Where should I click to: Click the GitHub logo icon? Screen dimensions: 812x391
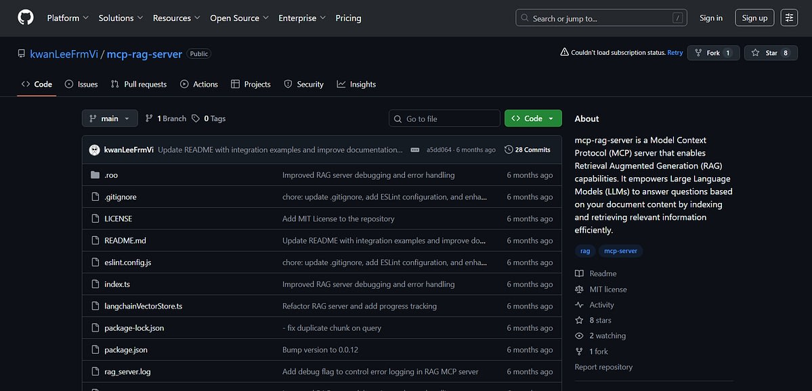click(x=25, y=18)
